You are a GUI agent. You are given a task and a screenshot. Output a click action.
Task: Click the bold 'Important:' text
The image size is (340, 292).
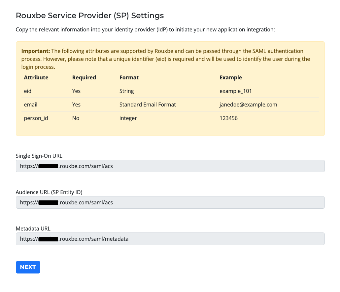pyautogui.click(x=36, y=51)
